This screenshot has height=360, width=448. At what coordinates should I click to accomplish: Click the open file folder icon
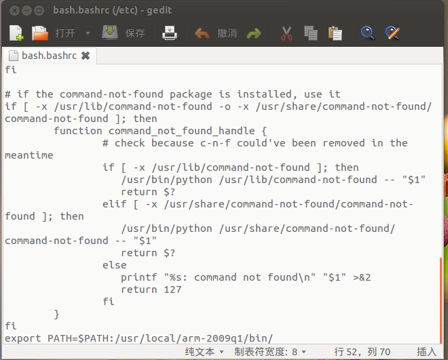40,33
